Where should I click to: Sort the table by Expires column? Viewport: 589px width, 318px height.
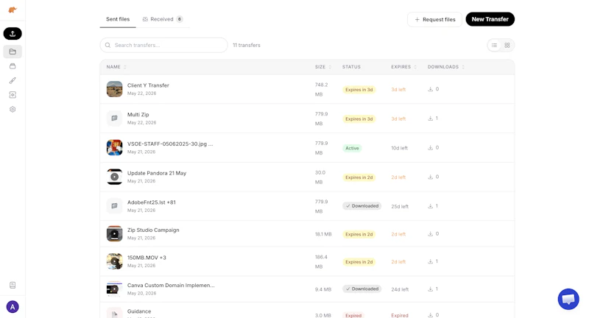click(403, 67)
